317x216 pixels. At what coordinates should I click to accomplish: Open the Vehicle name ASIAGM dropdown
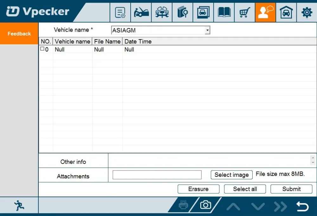tap(207, 30)
